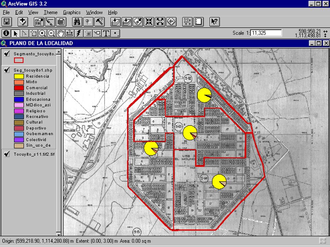The height and width of the screenshot is (247, 330).
Task: Click the legend scrollbar up arrow
Action: (59, 51)
